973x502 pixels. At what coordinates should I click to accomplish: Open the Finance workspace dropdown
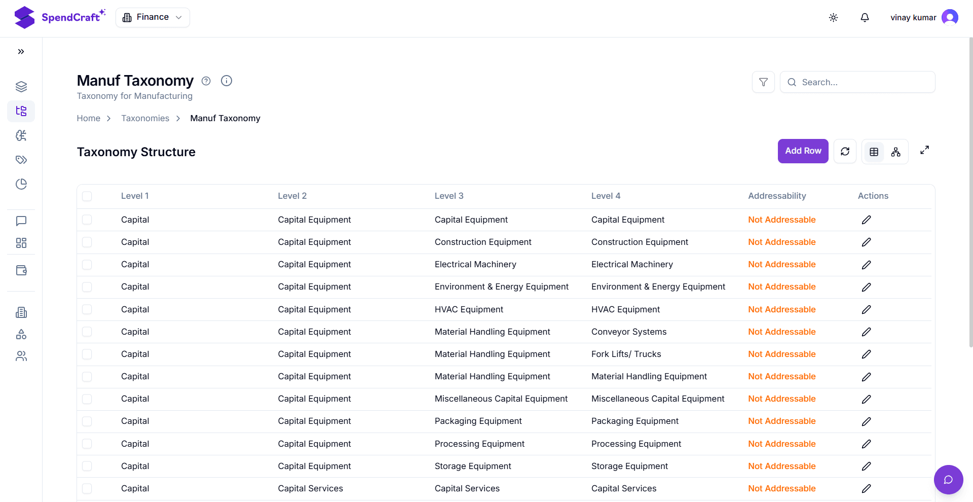click(152, 17)
